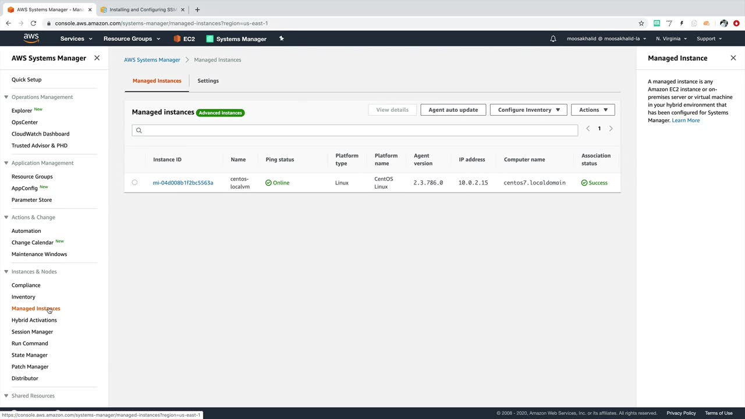
Task: Click the orange cloud extension icon
Action: click(x=707, y=23)
